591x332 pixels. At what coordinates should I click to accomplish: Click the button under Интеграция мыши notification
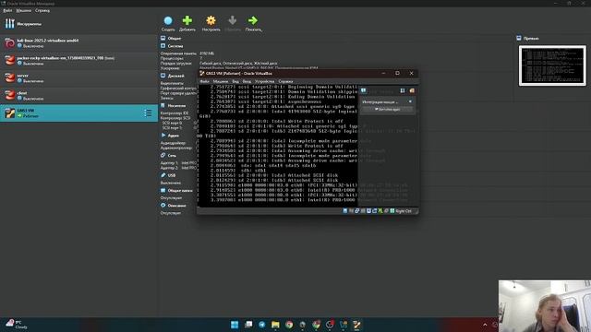pos(387,109)
